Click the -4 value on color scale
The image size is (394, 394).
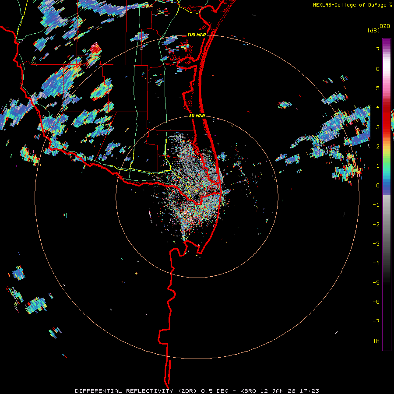coord(376,263)
